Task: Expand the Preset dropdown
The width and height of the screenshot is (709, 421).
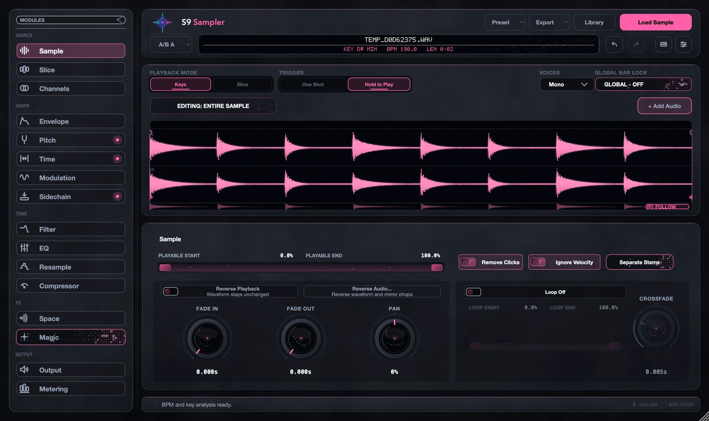Action: point(505,22)
